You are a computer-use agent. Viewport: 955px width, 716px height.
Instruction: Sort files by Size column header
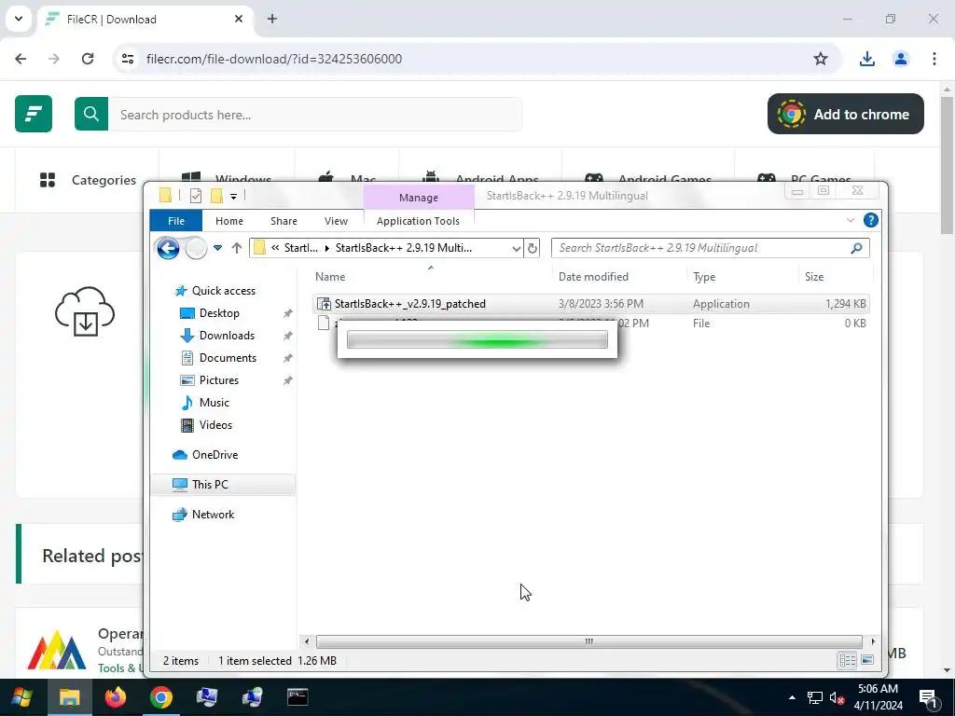(813, 276)
